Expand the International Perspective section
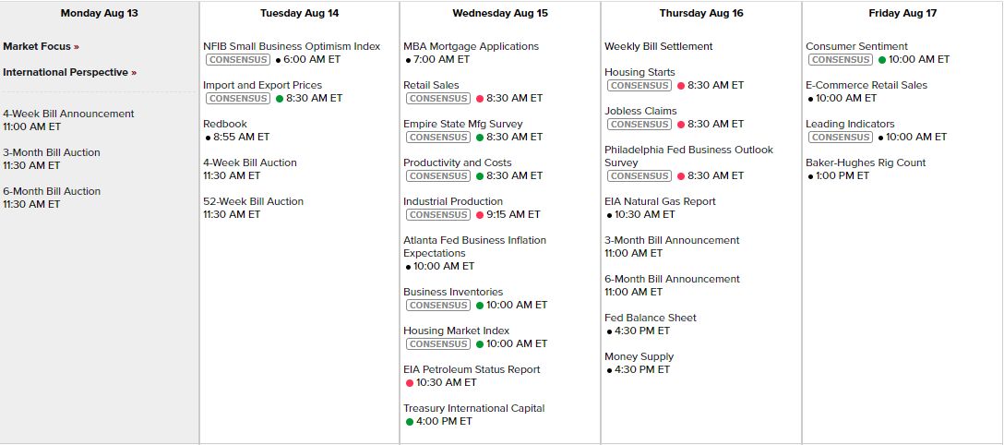Image resolution: width=1004 pixels, height=445 pixels. (x=69, y=72)
